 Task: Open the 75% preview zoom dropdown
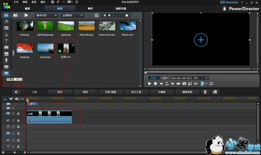tap(201, 78)
